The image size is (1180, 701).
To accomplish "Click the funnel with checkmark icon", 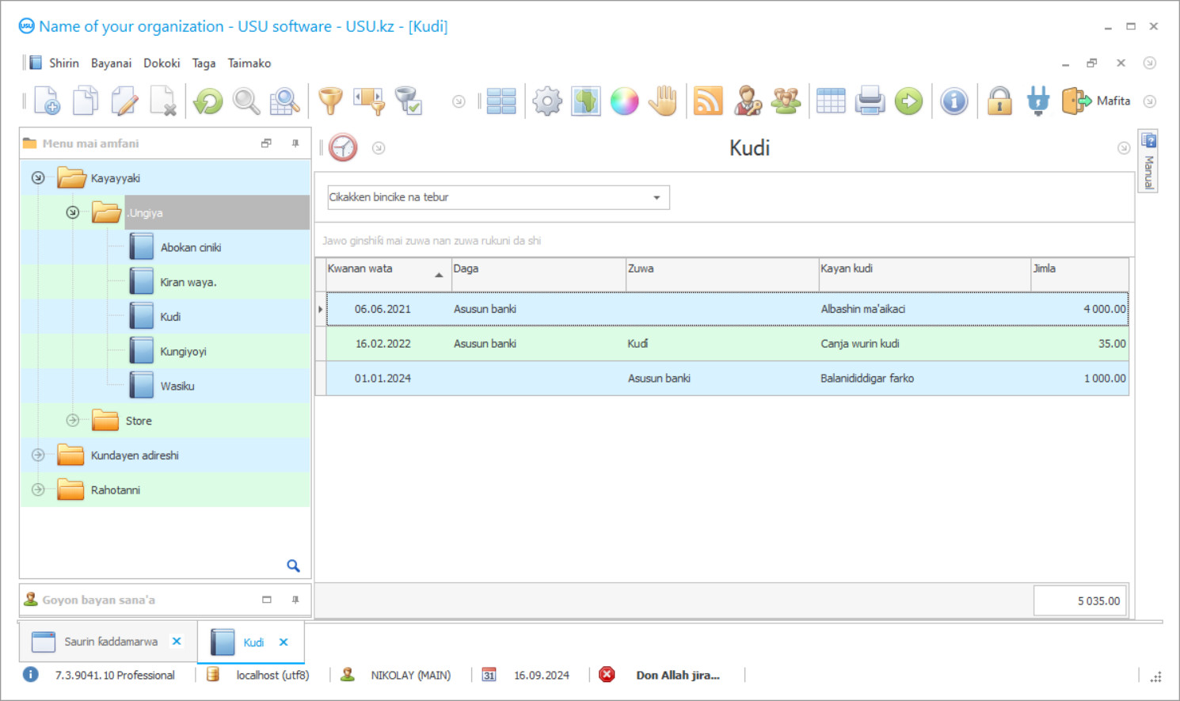I will point(409,101).
